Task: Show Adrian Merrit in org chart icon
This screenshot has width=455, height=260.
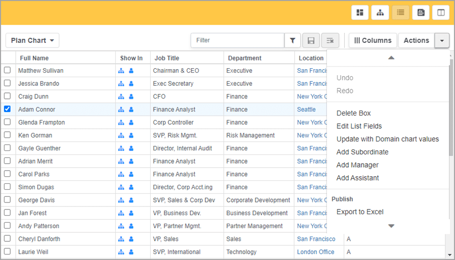Action: (121, 161)
